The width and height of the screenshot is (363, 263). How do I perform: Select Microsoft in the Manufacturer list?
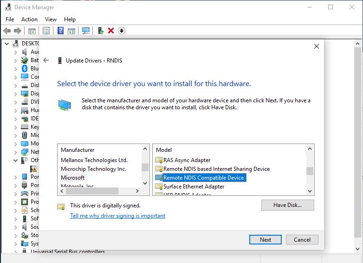(x=73, y=177)
